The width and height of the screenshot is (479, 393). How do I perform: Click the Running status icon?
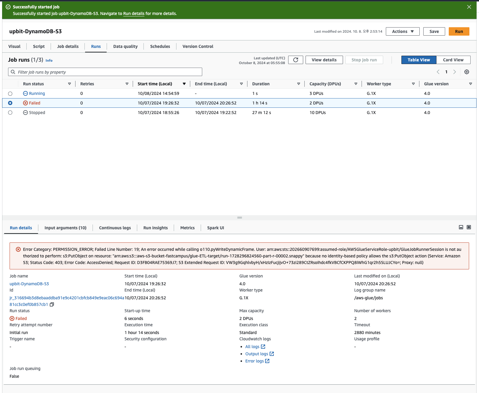(x=25, y=93)
